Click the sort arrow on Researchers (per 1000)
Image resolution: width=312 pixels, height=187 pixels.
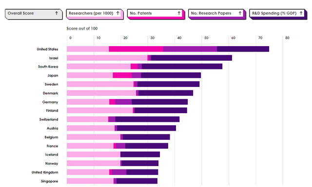coord(118,13)
